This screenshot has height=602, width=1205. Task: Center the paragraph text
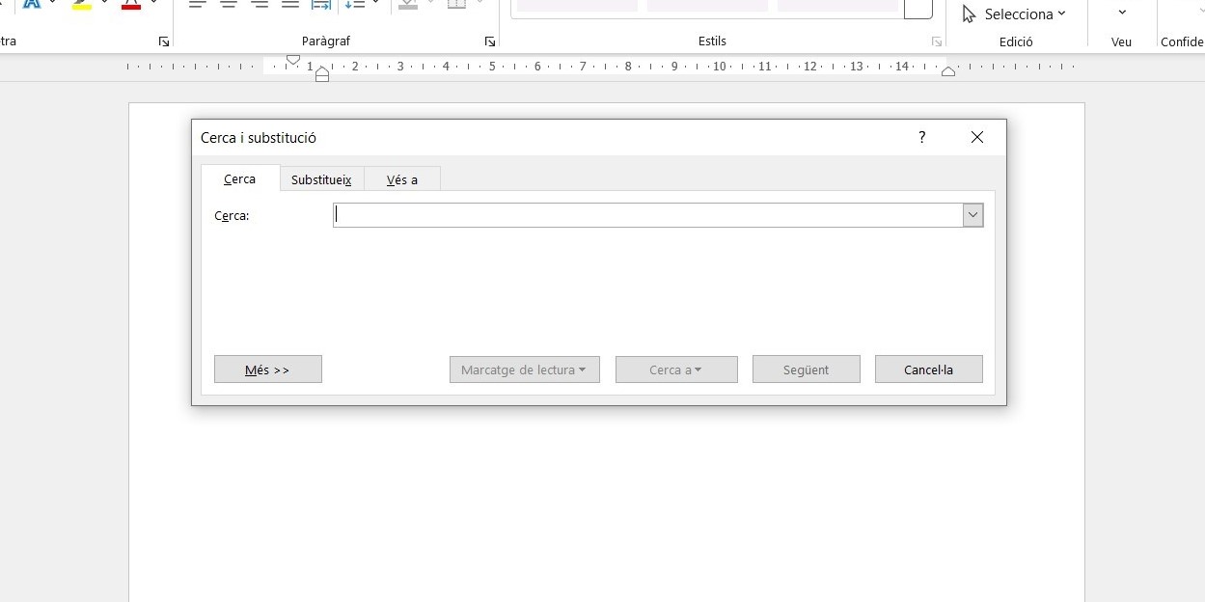[x=229, y=4]
